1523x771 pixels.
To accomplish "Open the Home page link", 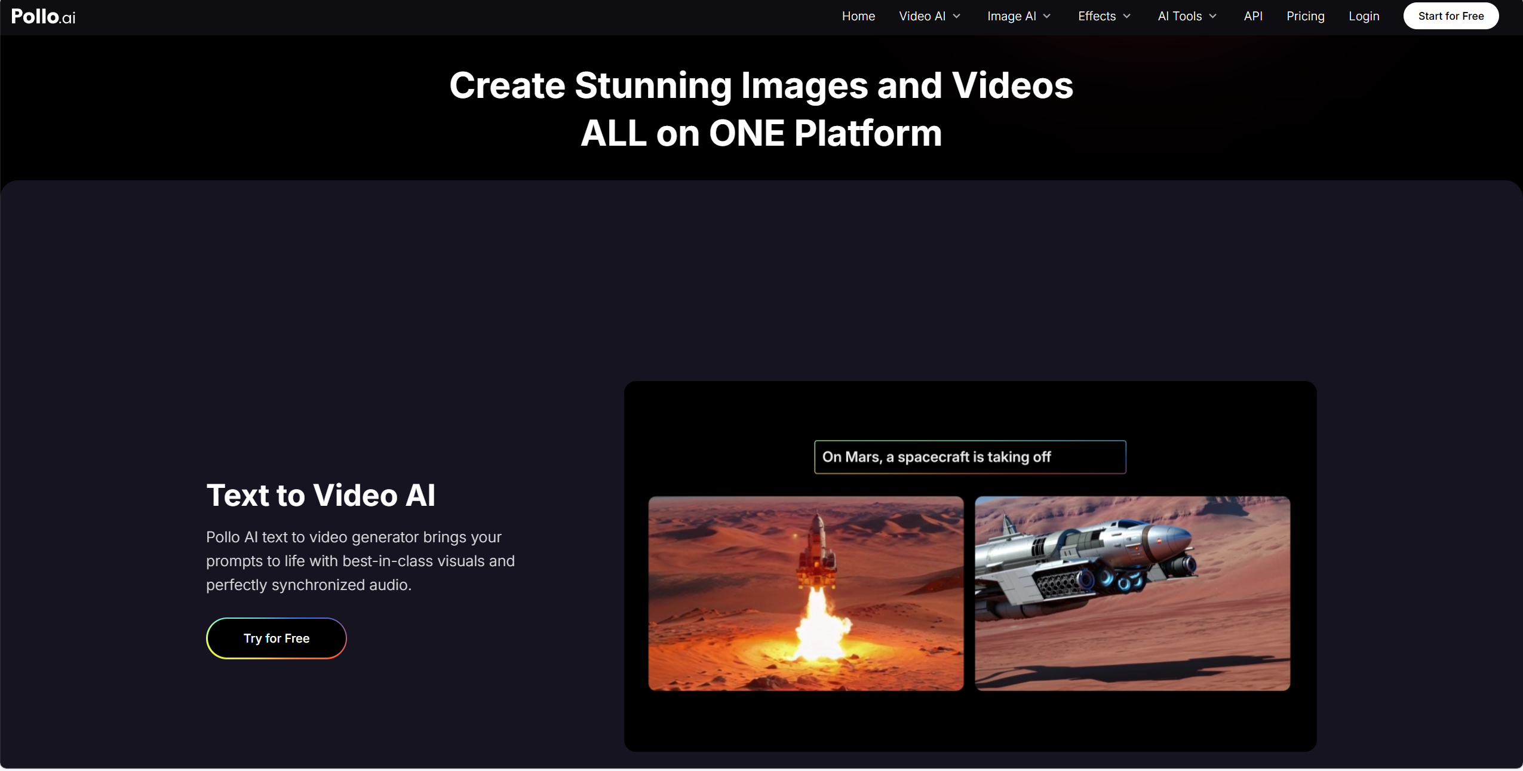I will [x=858, y=16].
